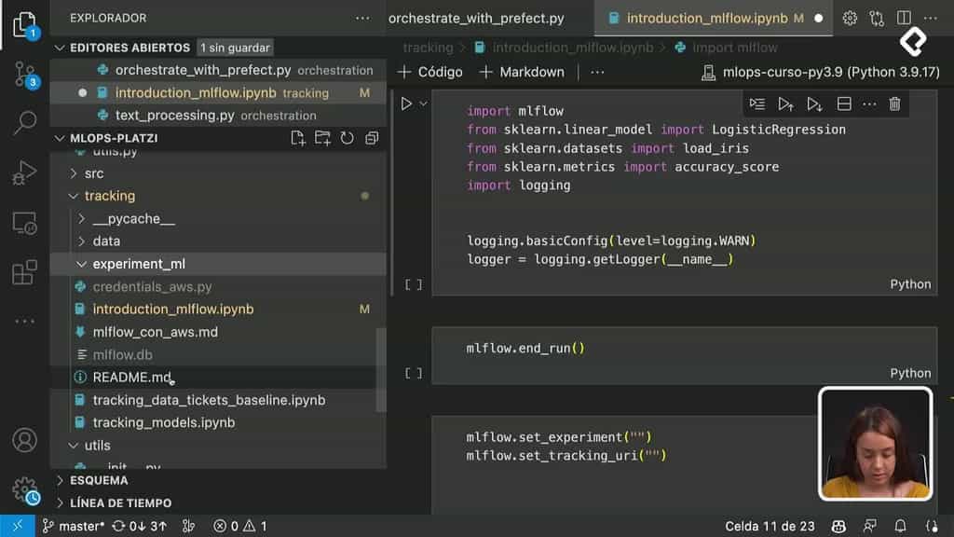Open the notifications bell in status bar

[929, 526]
